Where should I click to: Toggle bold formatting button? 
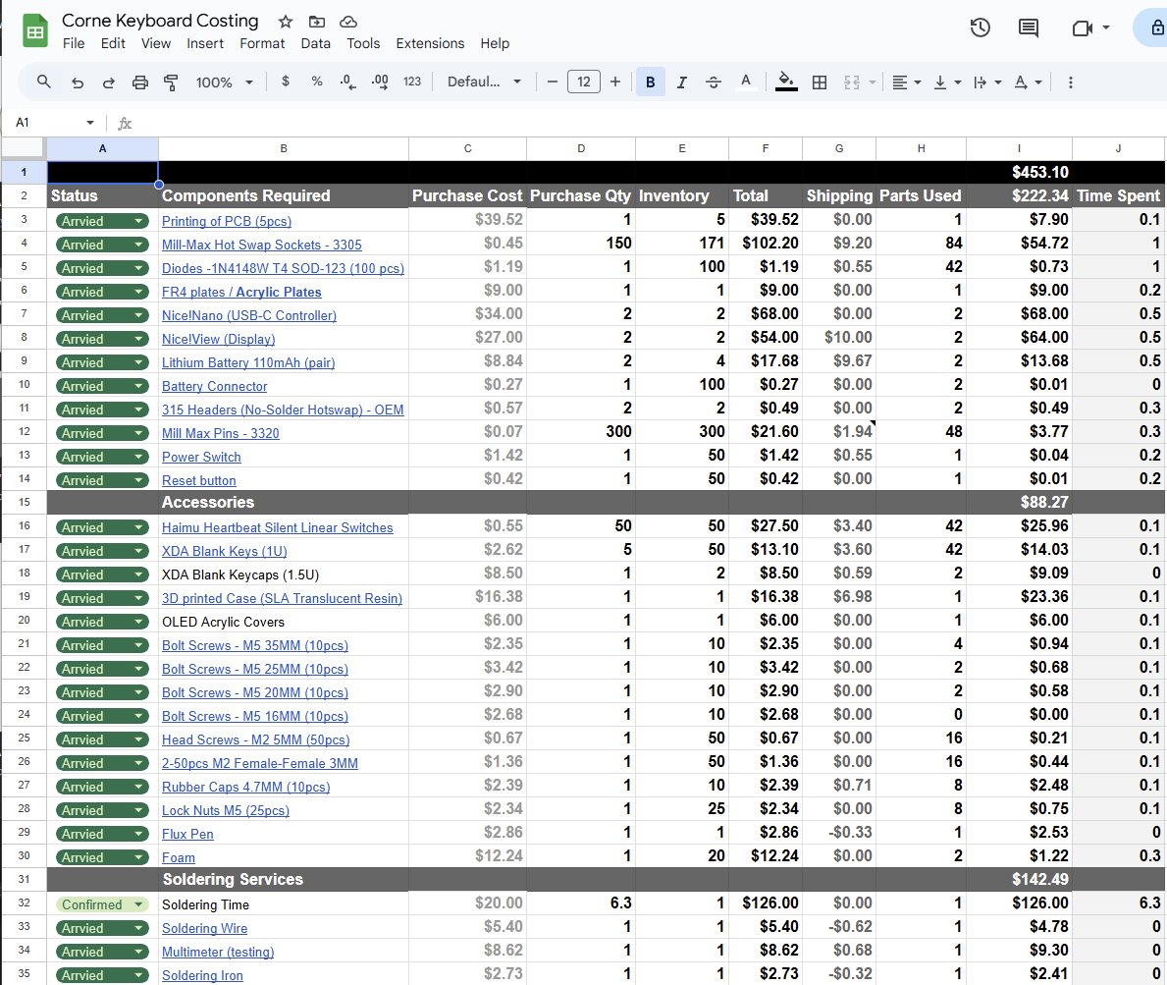[650, 82]
